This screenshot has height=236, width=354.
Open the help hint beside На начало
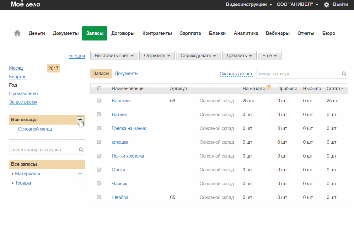pyautogui.click(x=269, y=87)
